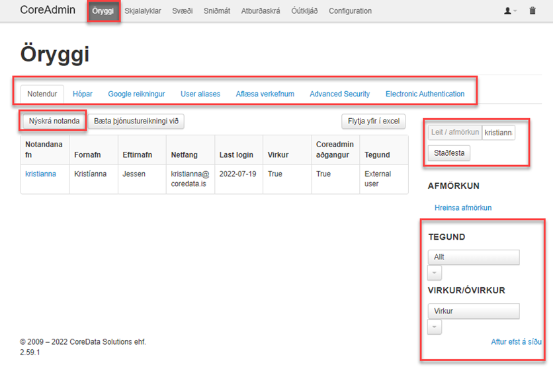Viewport: 553px width, 377px height.
Task: Switch to Electronic Authentication tab
Action: (425, 94)
